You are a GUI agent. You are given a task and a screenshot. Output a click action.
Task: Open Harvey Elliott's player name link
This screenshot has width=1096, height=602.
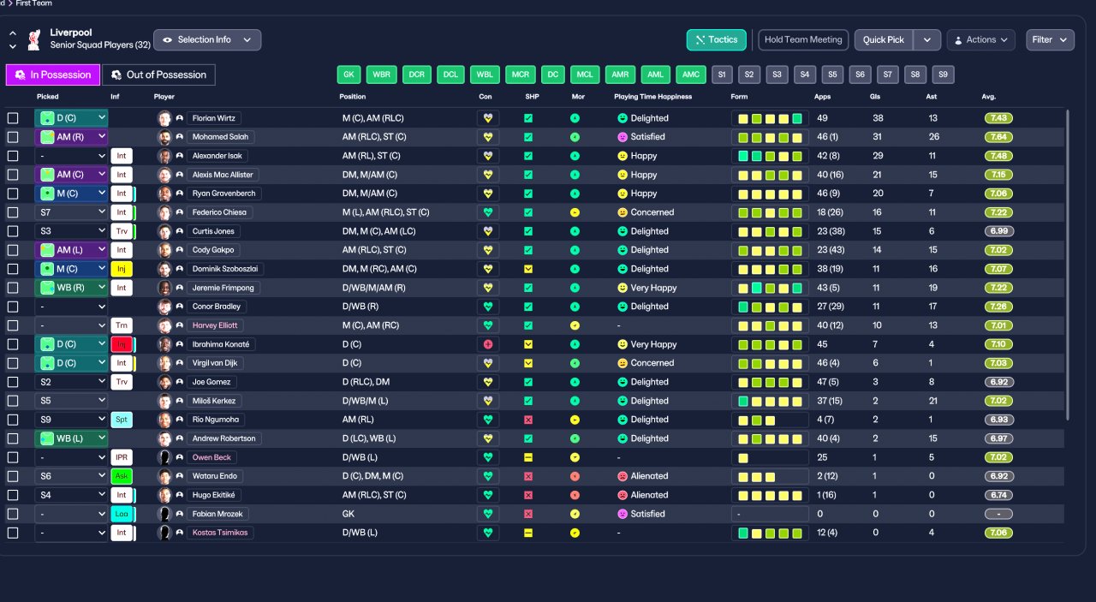(216, 325)
